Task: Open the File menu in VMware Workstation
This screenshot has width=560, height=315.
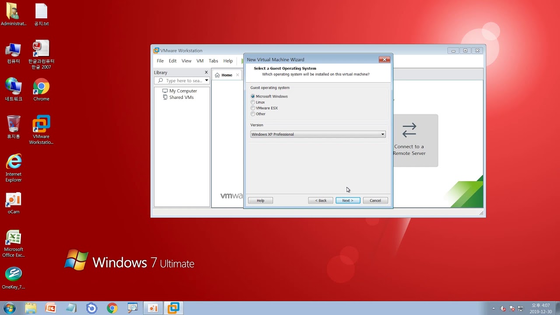Action: (x=160, y=61)
